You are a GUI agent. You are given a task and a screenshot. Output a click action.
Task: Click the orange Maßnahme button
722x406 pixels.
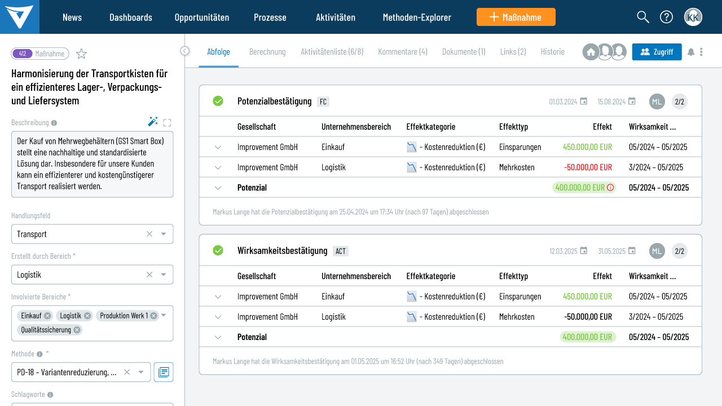click(516, 17)
